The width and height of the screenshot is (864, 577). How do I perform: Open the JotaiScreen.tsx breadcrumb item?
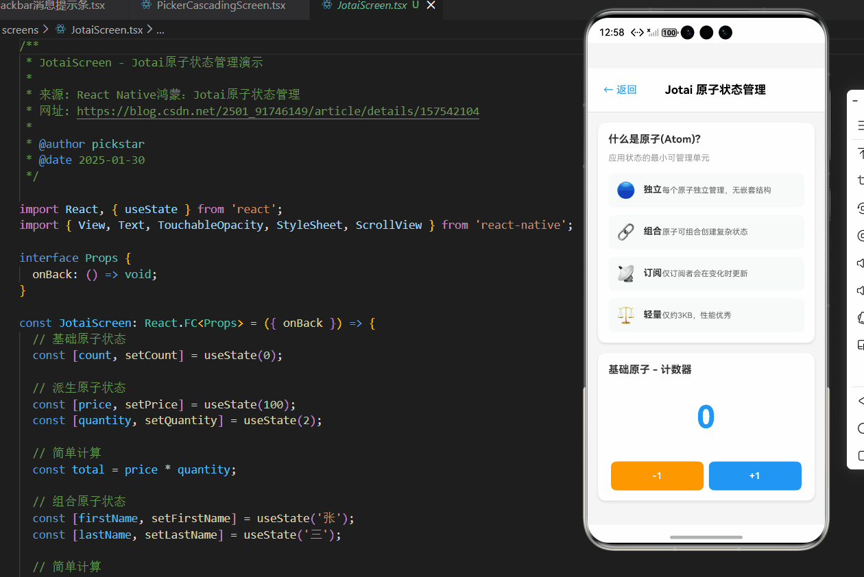[x=107, y=29]
